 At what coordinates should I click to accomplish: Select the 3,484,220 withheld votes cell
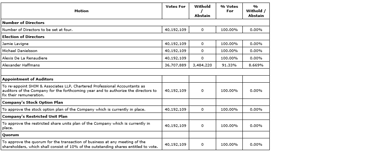[202, 65]
